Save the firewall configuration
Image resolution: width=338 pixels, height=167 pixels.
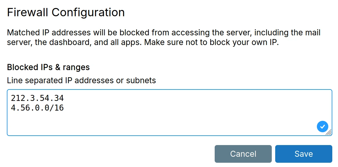click(x=303, y=154)
